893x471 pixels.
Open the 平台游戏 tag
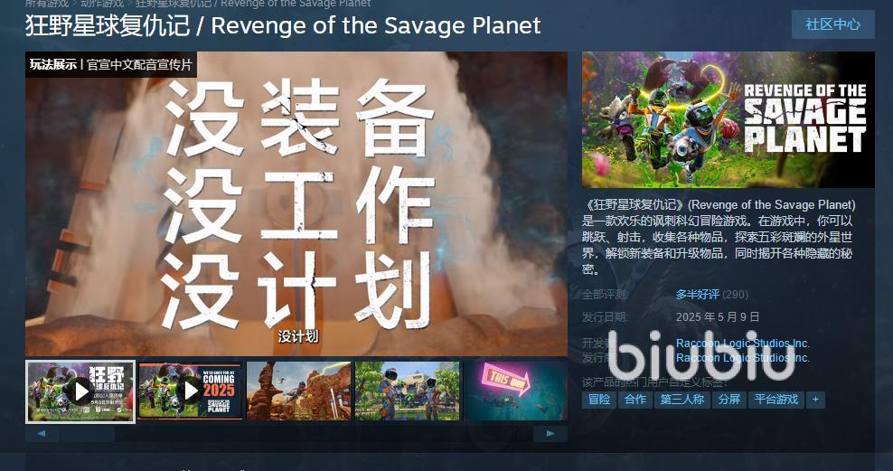(x=776, y=400)
